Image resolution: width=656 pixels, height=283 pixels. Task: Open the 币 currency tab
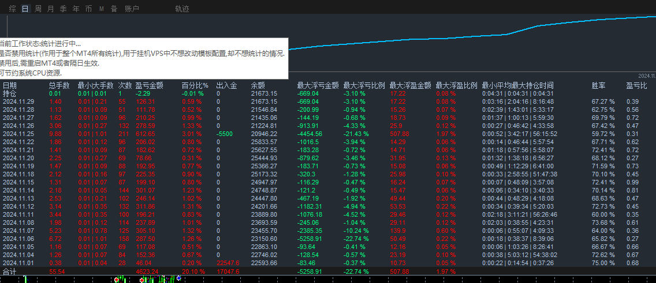[88, 9]
